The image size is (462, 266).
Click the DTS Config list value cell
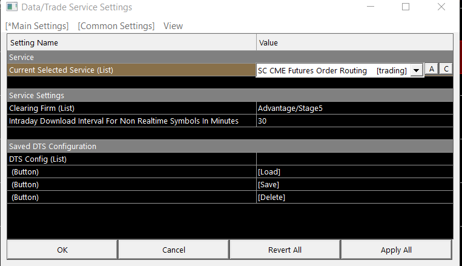click(354, 159)
